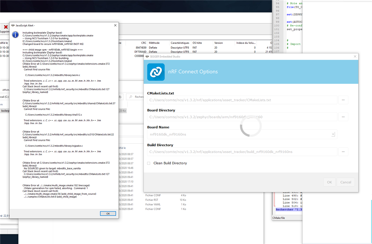Click the ecjpake.c path in the alert text
The image size is (372, 244).
coord(54,146)
